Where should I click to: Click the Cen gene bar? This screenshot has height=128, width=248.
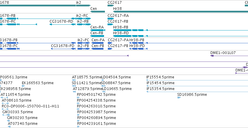pyautogui.click(x=98, y=12)
